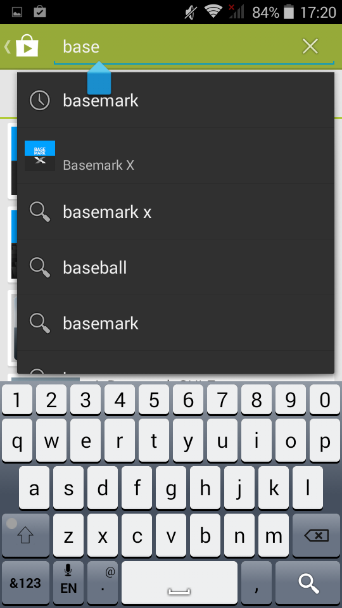Select recent search 'basemark' with clock icon
Viewport: 342px width, 608px height.
pyautogui.click(x=175, y=101)
